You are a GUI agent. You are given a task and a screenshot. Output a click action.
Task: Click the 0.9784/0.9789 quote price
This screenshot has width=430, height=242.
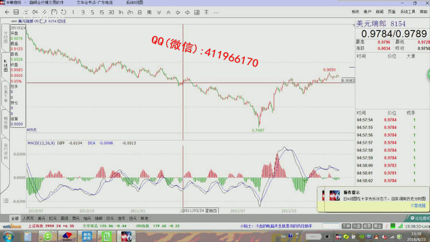click(x=386, y=34)
